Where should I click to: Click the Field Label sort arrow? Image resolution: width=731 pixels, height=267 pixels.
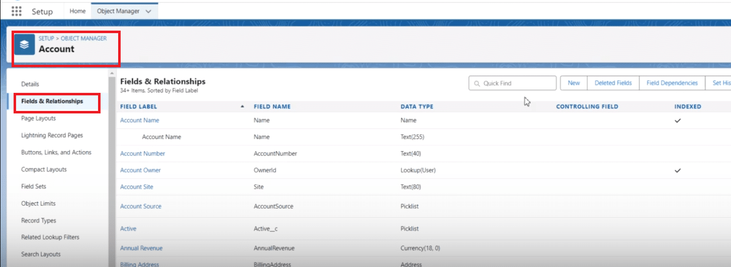pyautogui.click(x=243, y=106)
